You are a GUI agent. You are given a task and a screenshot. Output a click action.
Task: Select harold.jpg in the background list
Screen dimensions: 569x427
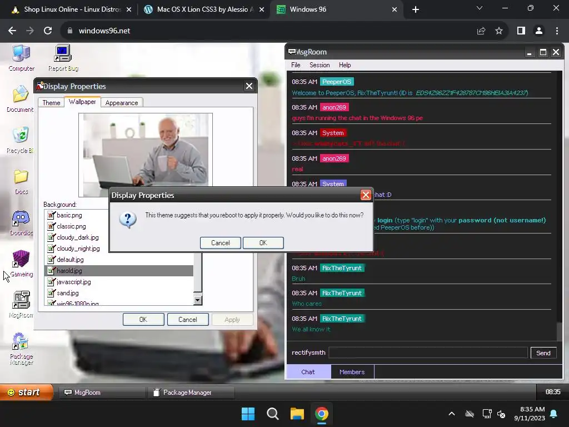119,271
